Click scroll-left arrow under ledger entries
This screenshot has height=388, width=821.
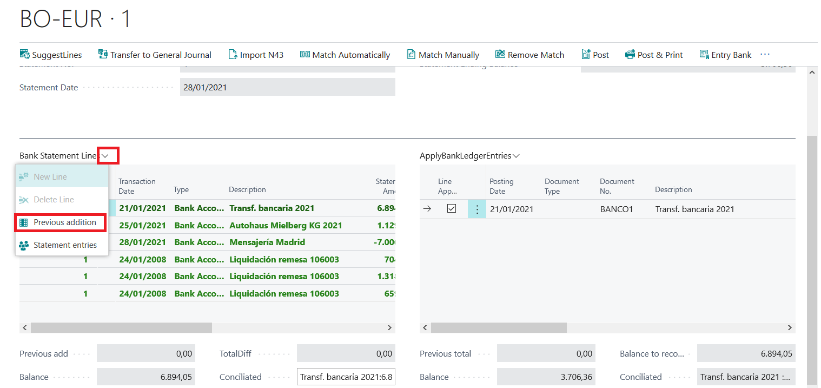[425, 327]
